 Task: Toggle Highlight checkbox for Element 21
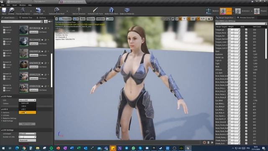(x=4, y=30)
